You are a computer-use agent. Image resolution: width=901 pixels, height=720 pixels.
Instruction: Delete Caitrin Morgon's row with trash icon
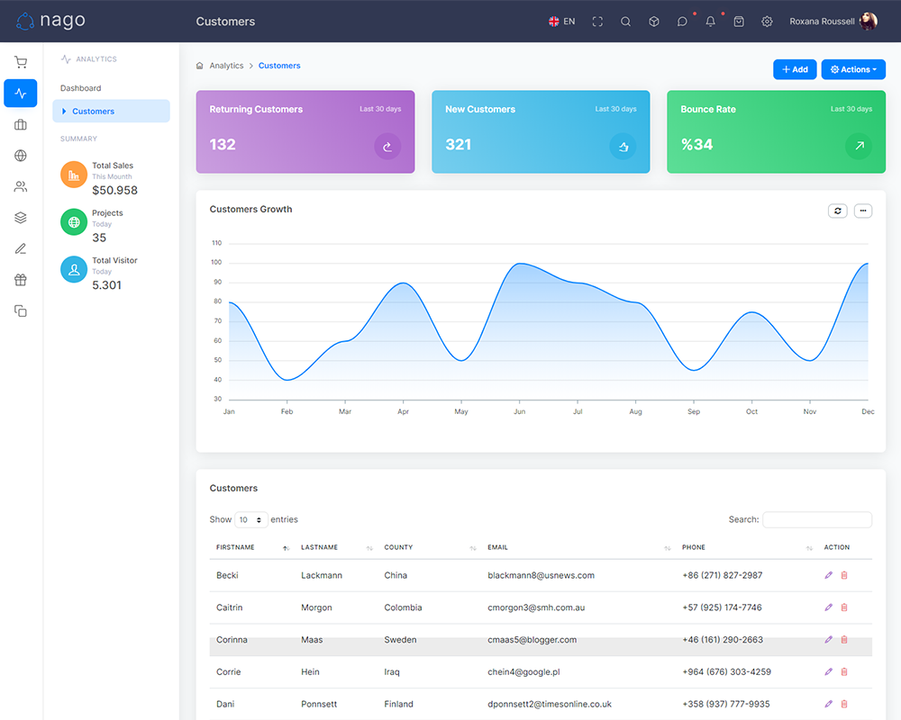[x=844, y=607]
